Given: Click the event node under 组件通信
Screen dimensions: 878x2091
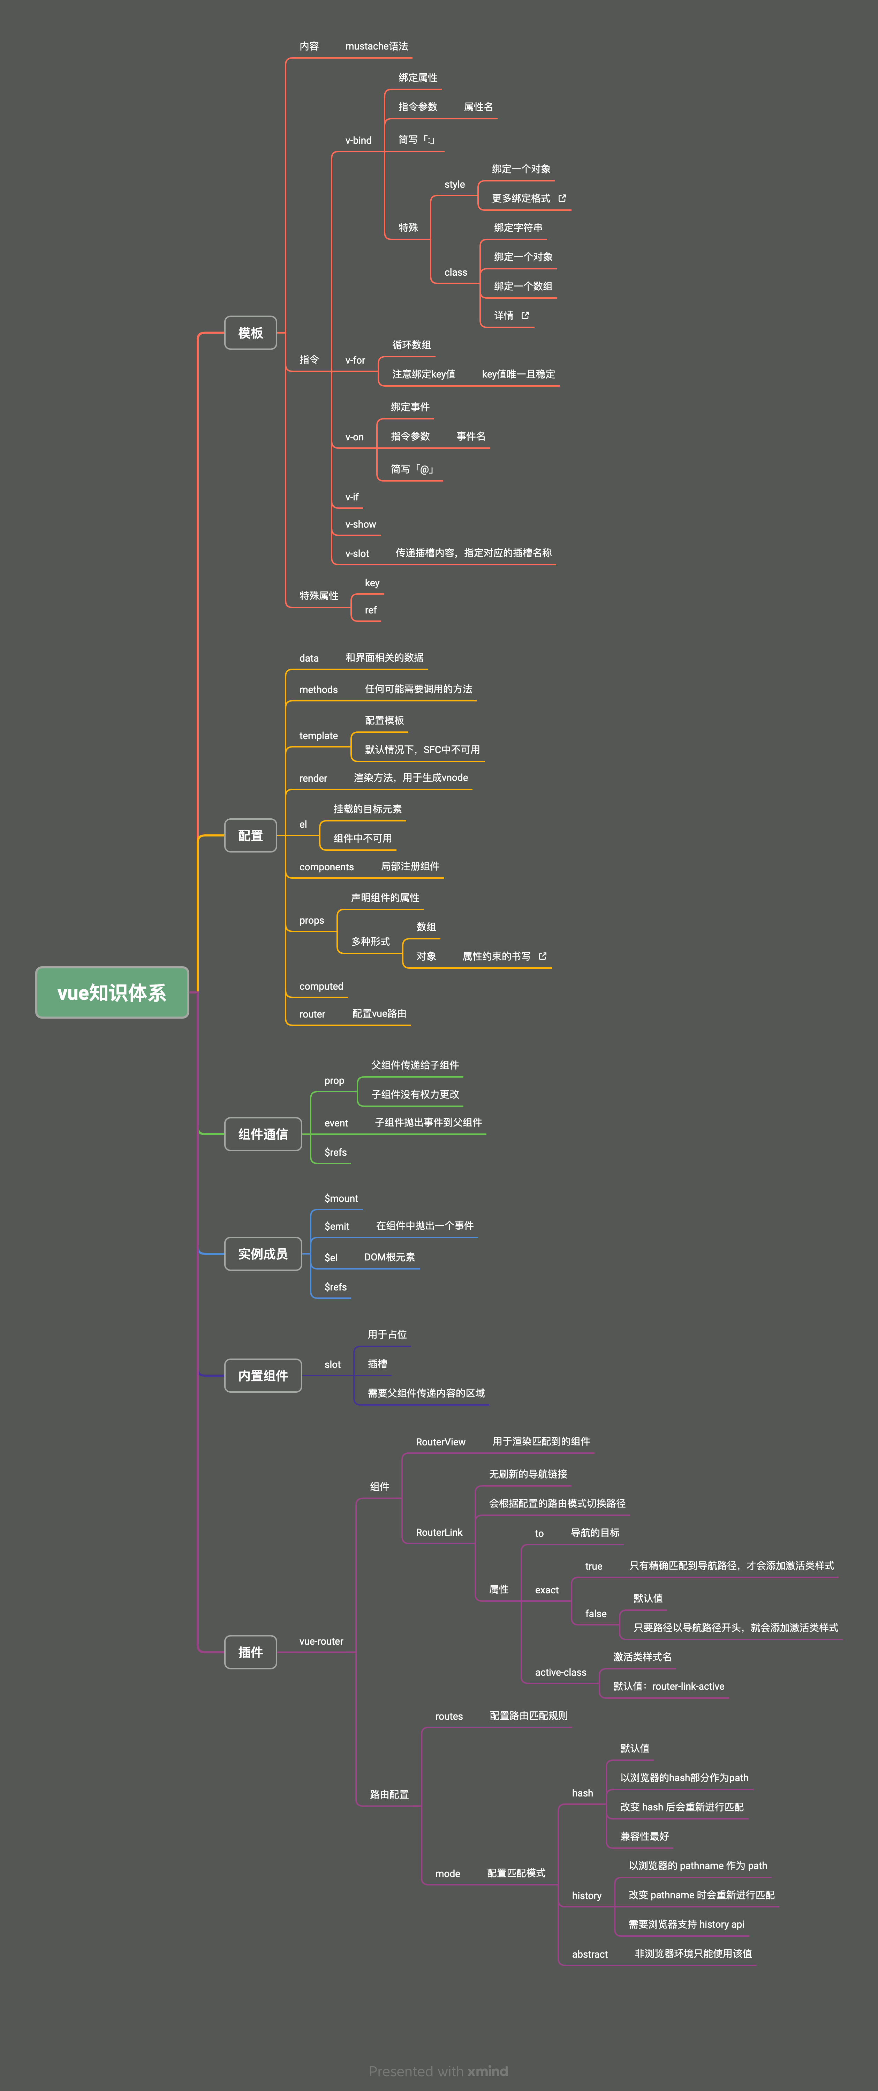Looking at the screenshot, I should [336, 1123].
